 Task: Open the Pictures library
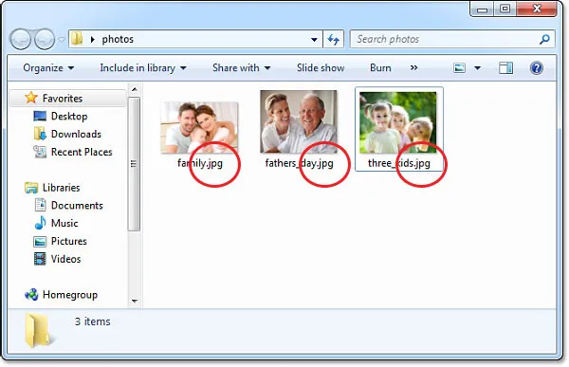click(x=69, y=241)
